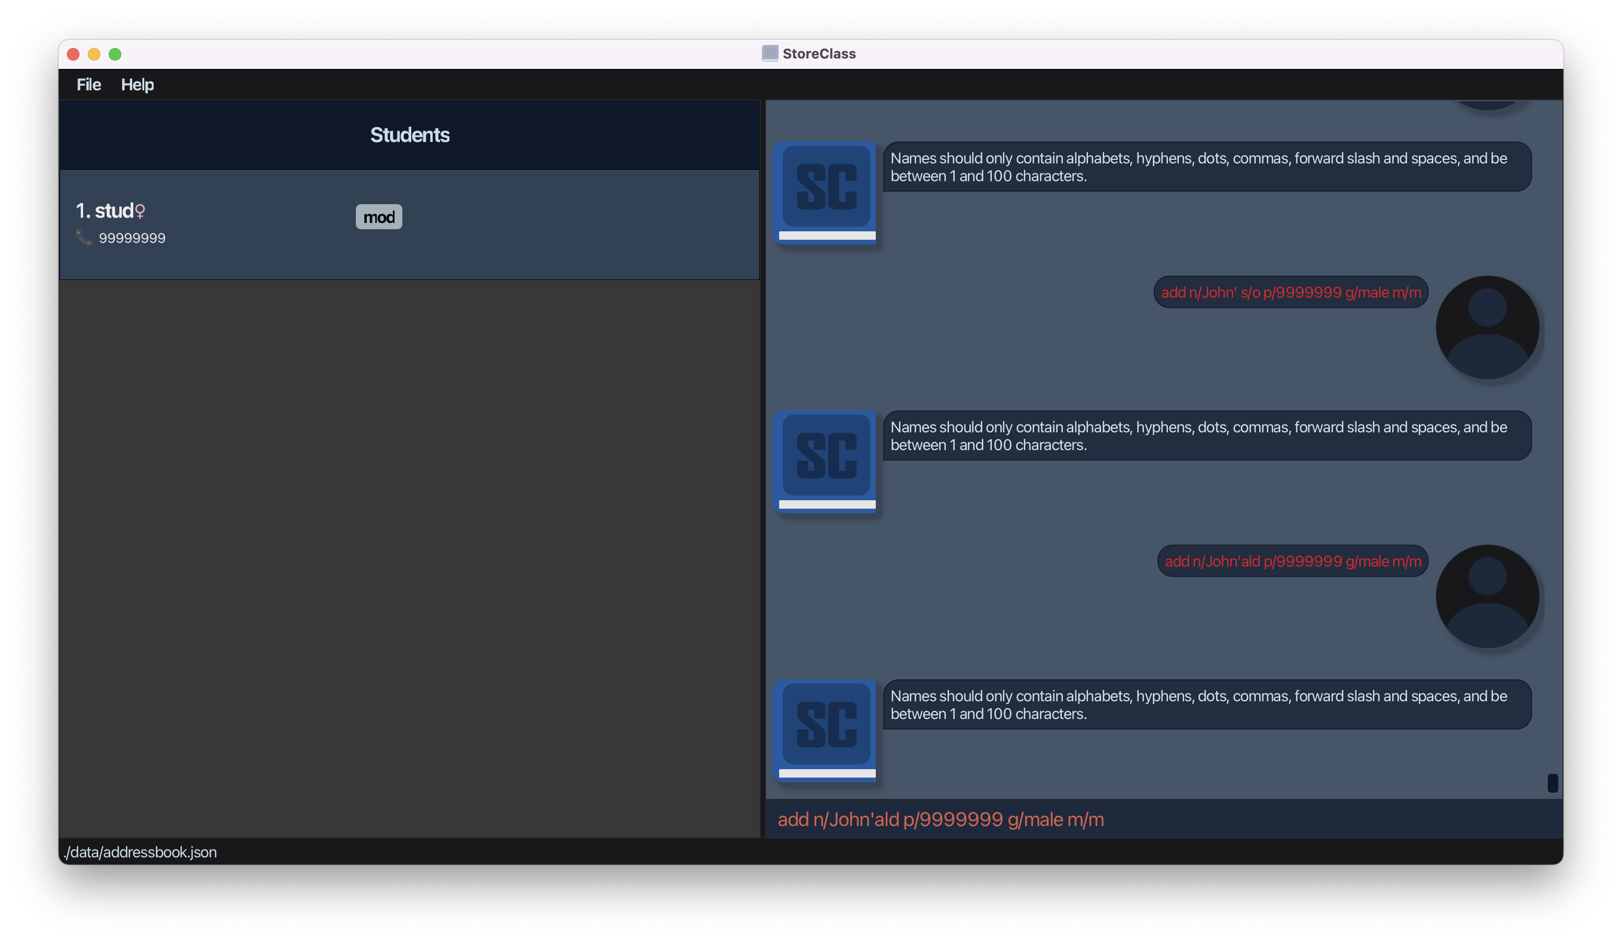Click the phone icon next to 99999999

pyautogui.click(x=84, y=237)
